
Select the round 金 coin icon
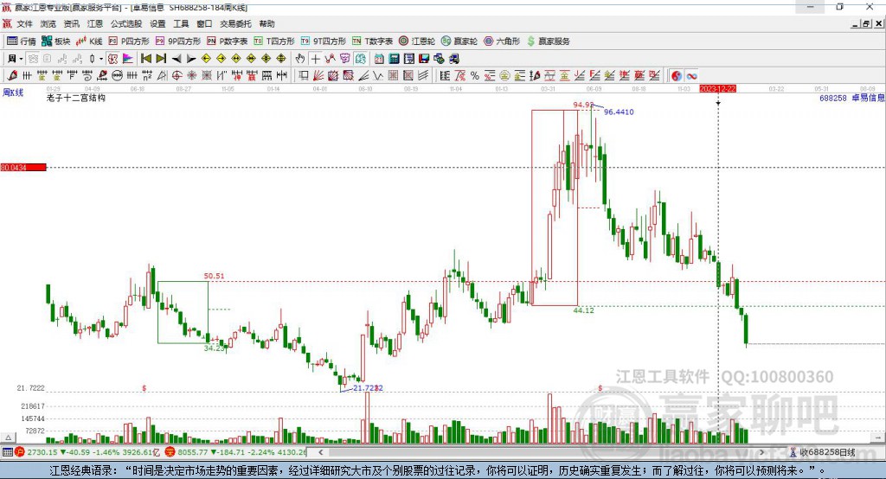click(504, 76)
